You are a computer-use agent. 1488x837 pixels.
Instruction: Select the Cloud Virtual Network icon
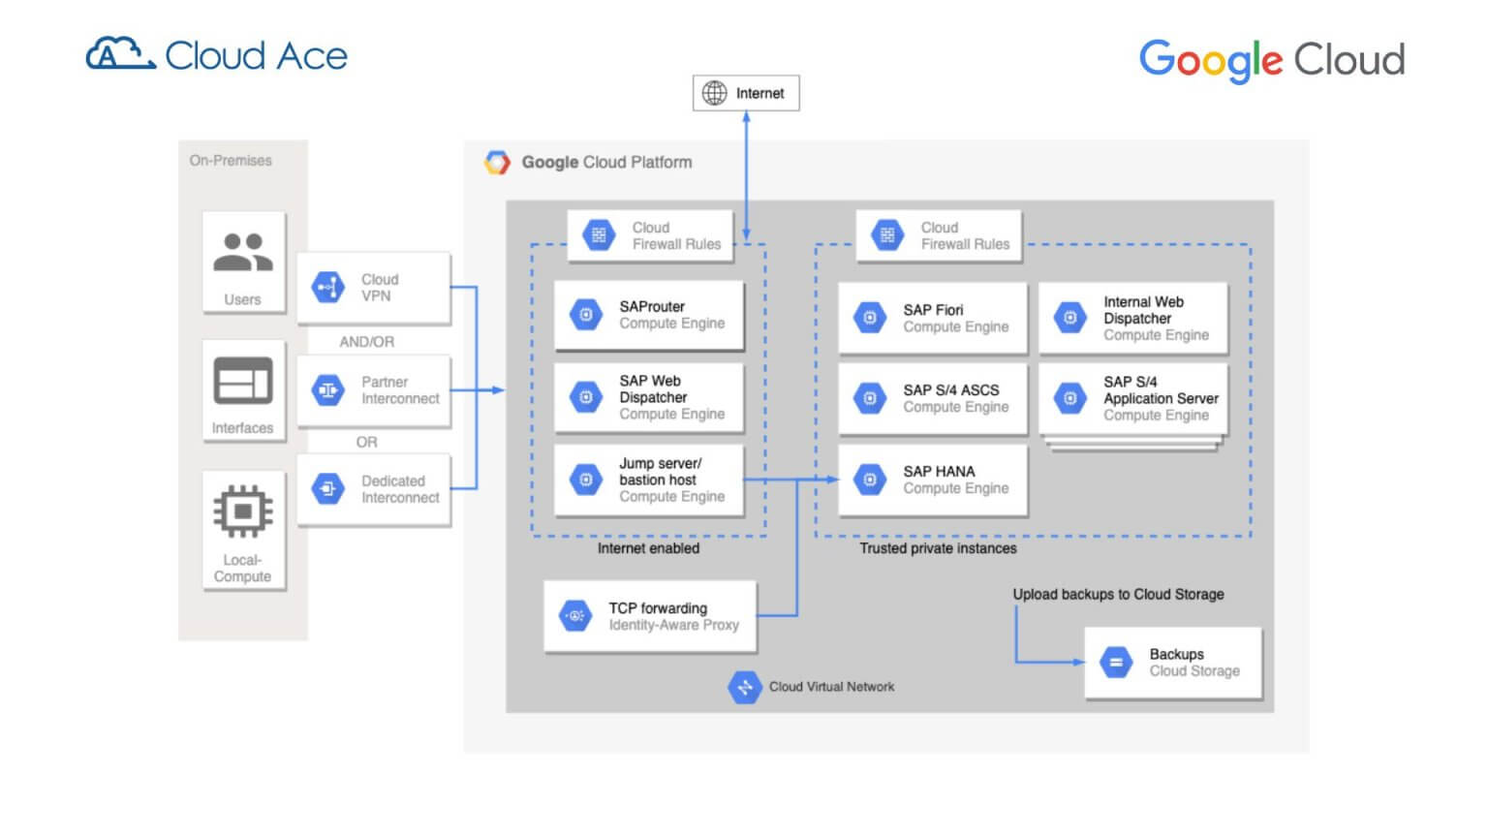point(744,686)
